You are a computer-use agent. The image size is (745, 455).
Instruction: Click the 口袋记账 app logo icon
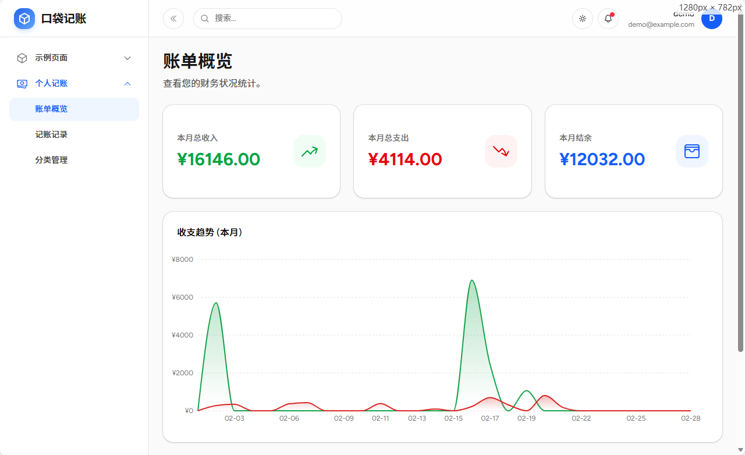[24, 18]
